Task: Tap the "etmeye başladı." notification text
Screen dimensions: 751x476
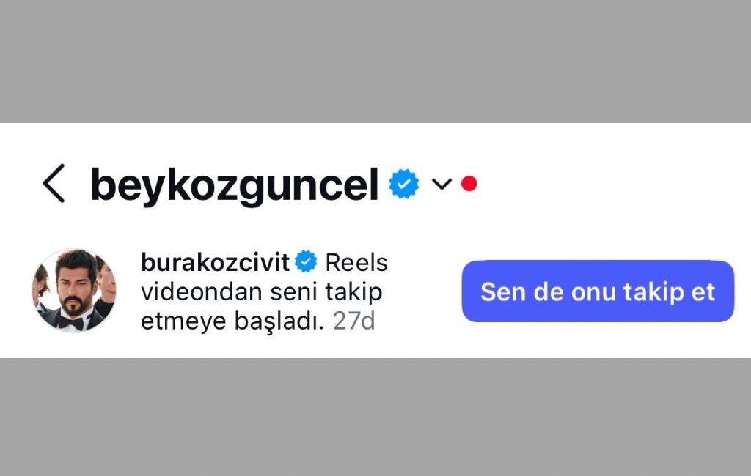Action: tap(232, 321)
